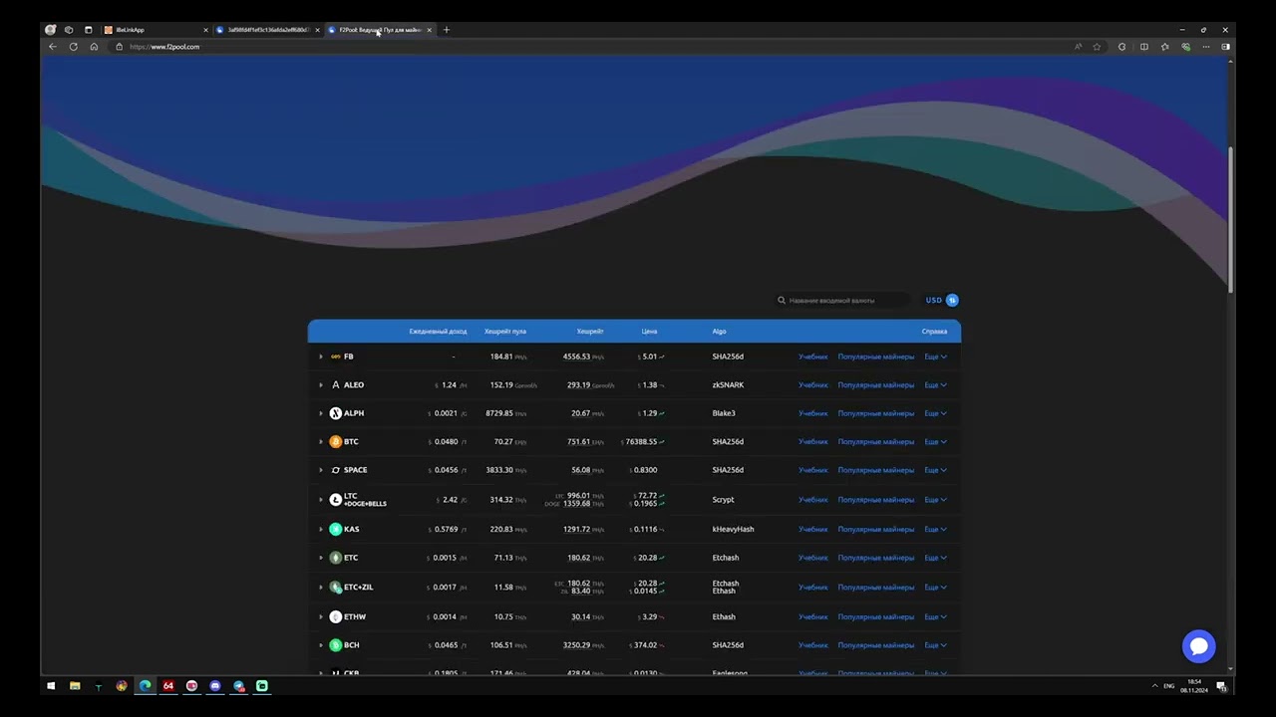The image size is (1276, 717).
Task: Click the BCH coin logo
Action: pyautogui.click(x=336, y=645)
